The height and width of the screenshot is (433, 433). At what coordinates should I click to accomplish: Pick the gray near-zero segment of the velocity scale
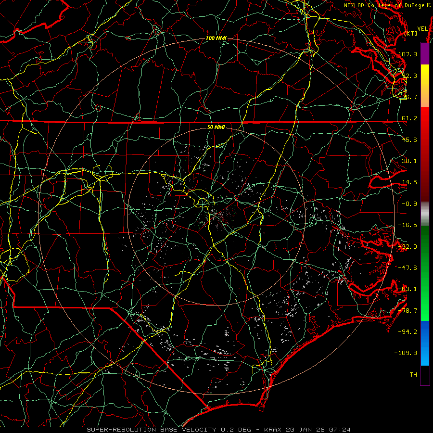[425, 214]
